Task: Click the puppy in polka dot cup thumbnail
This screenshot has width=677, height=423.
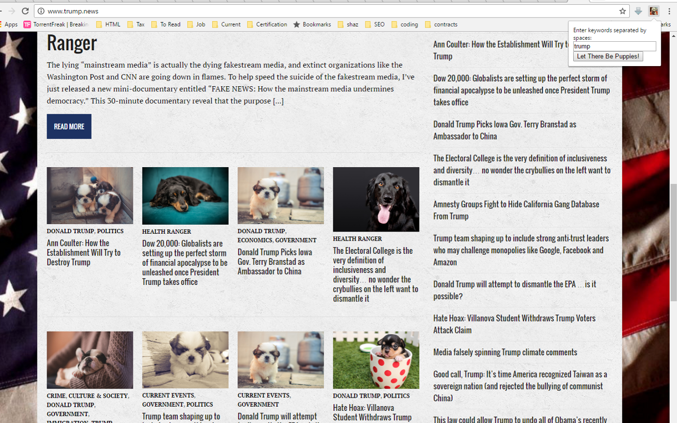Action: pos(376,360)
